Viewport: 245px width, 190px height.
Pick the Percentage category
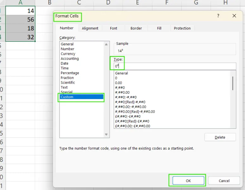coord(70,73)
